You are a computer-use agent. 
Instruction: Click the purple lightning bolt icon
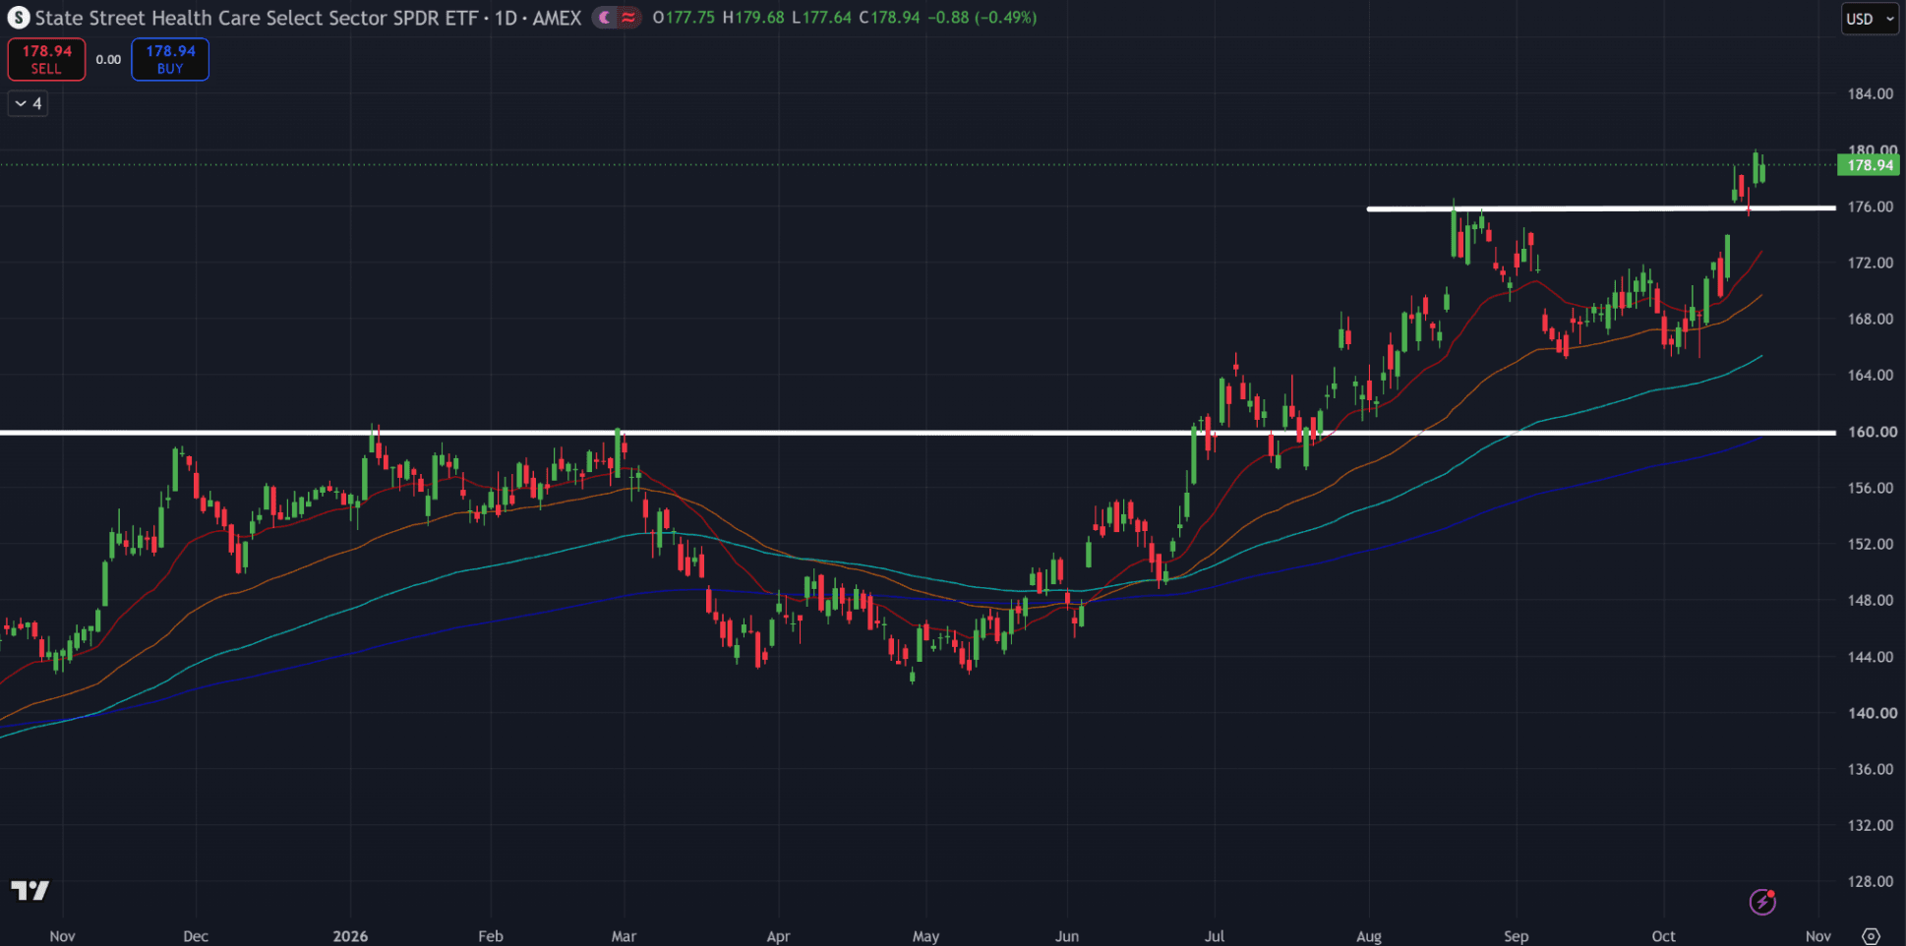(1761, 901)
